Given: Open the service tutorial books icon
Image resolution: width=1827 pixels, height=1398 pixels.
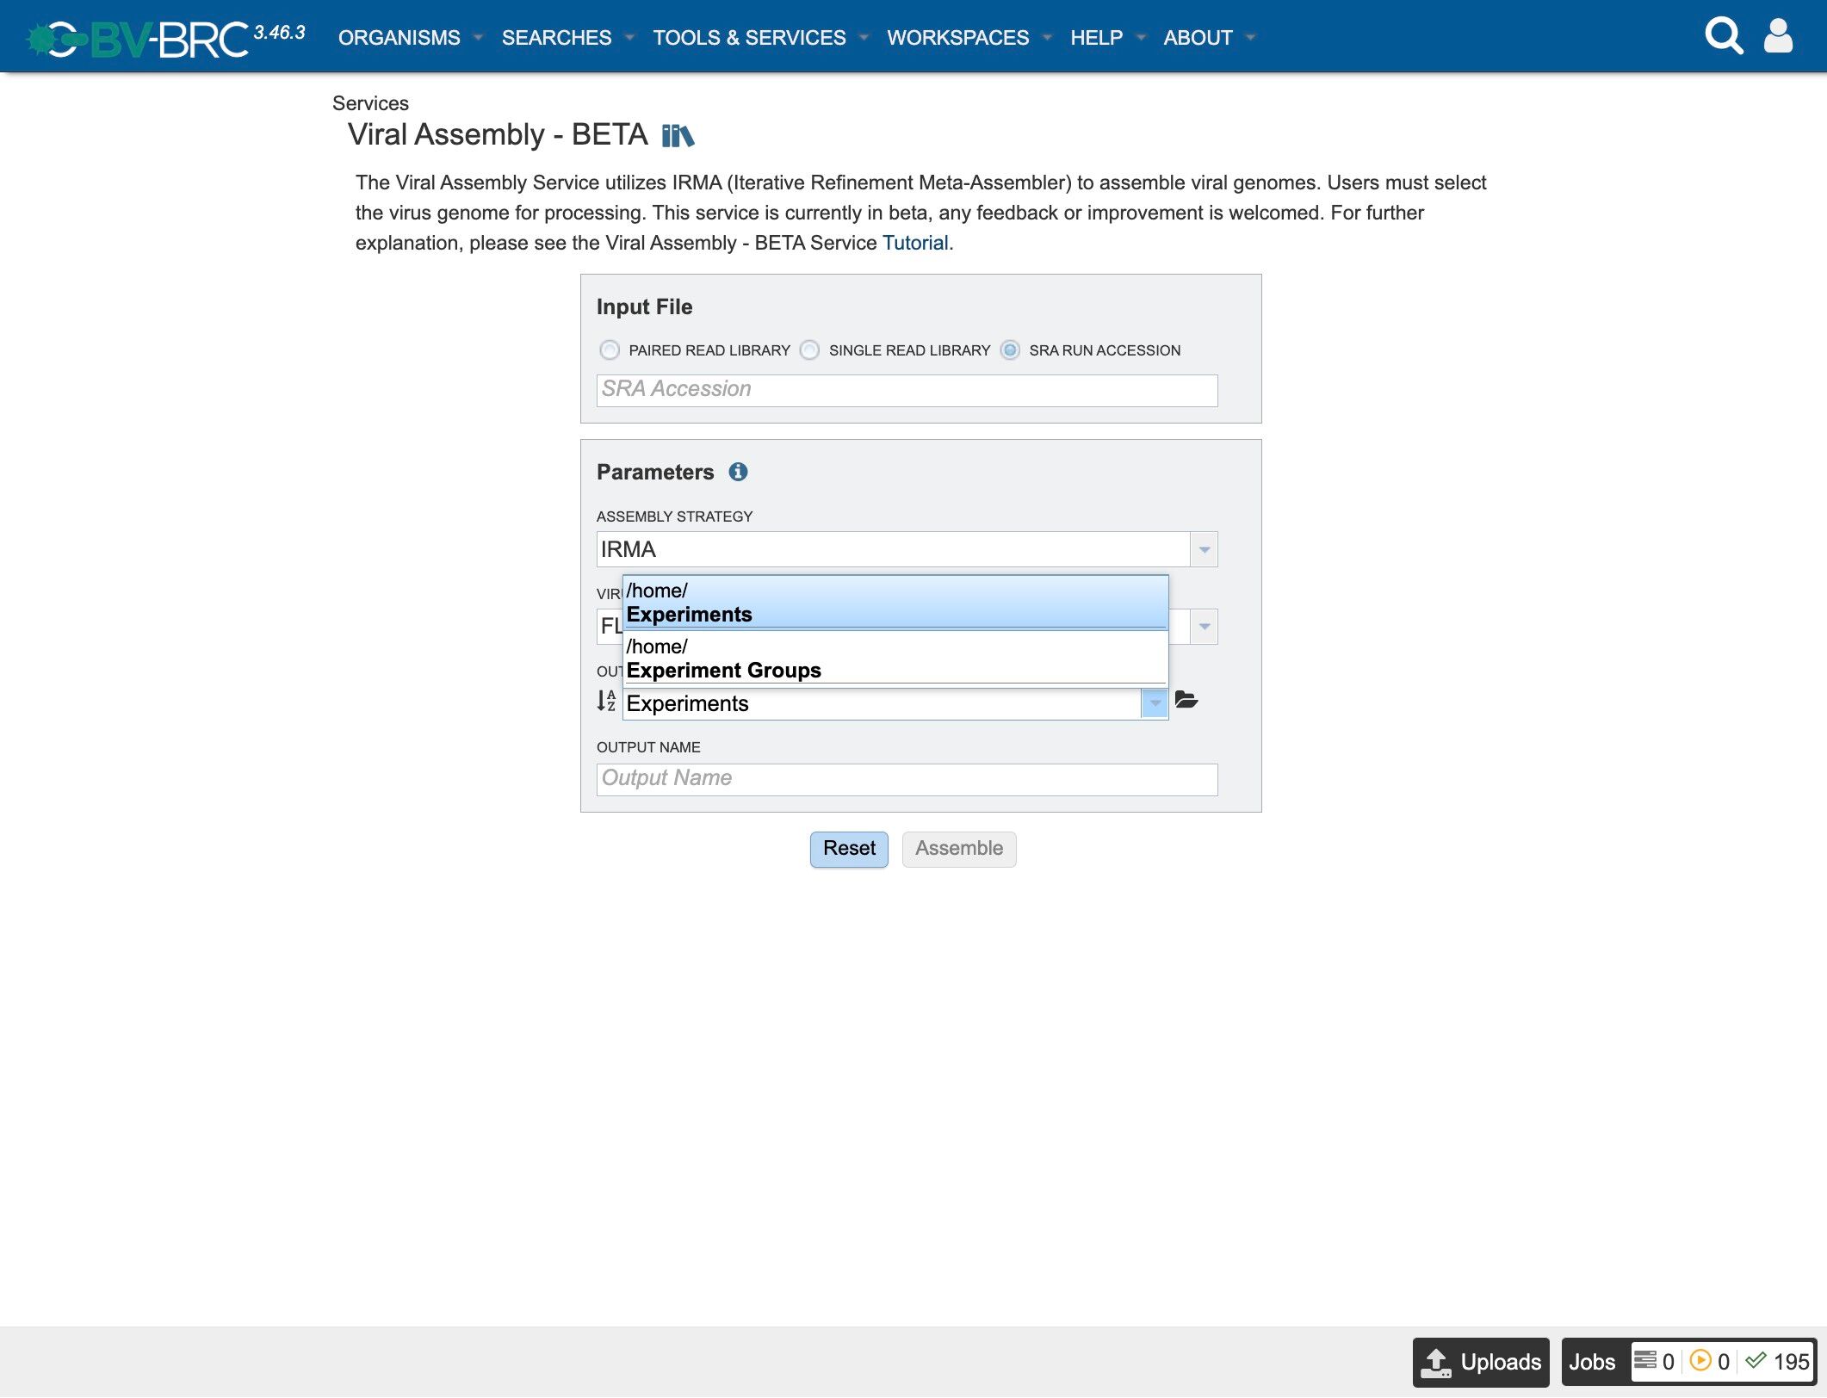Looking at the screenshot, I should [x=678, y=136].
